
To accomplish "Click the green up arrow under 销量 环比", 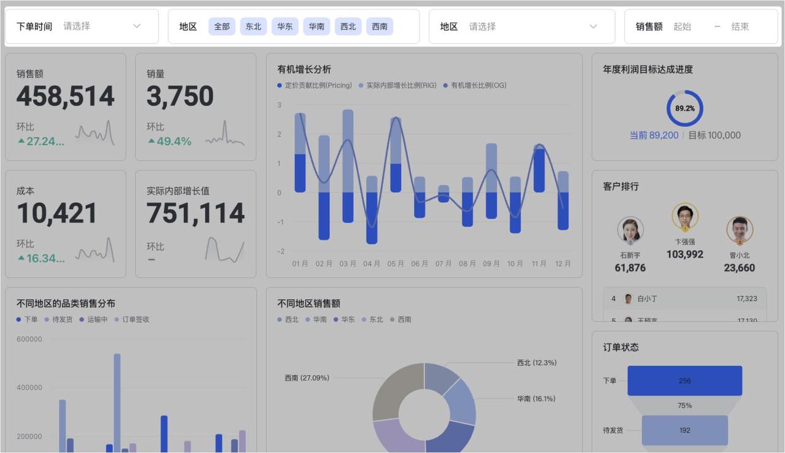I will [151, 141].
